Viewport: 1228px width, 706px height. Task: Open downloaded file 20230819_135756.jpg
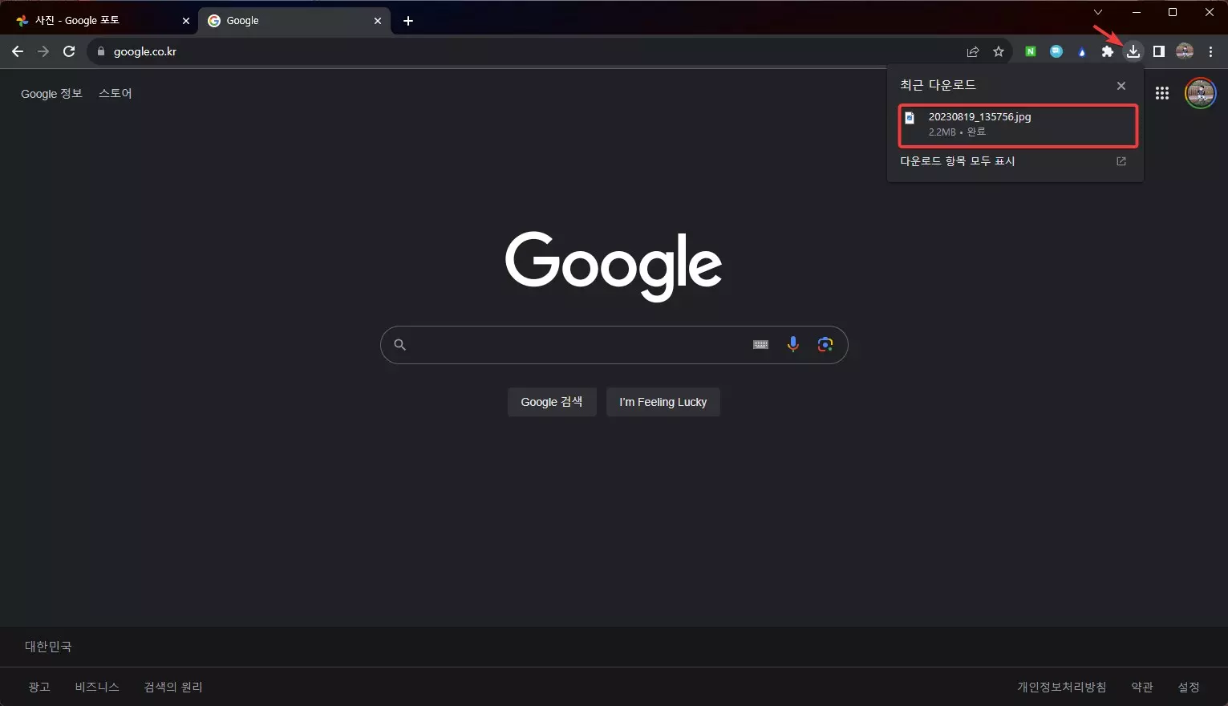tap(1018, 126)
